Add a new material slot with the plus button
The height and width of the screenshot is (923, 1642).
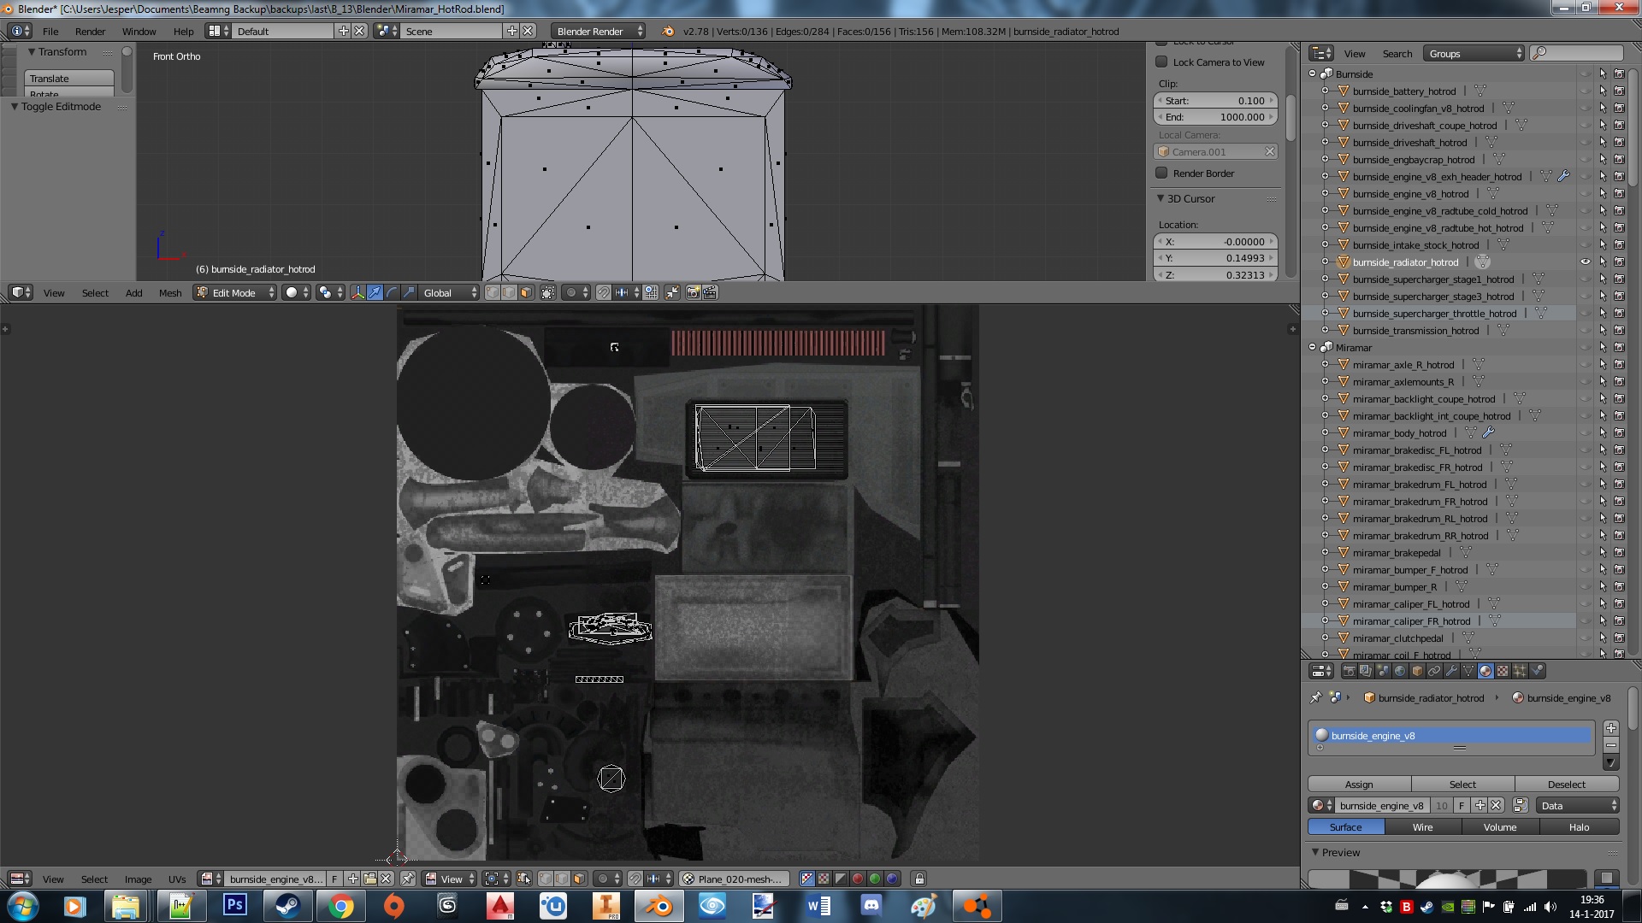[1611, 728]
